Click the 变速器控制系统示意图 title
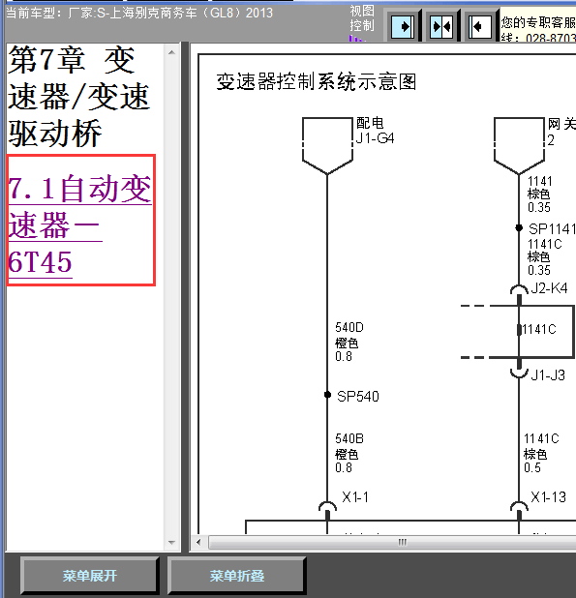Viewport: 576px width, 598px height. click(x=317, y=81)
